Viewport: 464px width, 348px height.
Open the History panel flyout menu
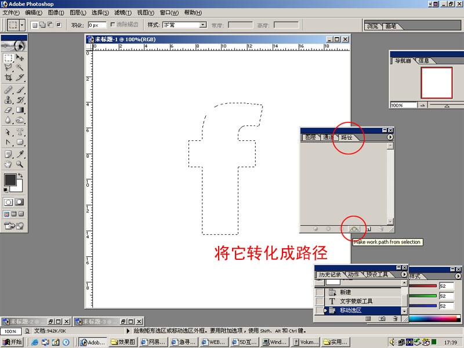404,274
